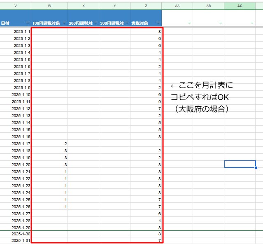Screen dimensions: 263x244
Task: Select date cell 2025-1-26
Action: click(x=15, y=207)
